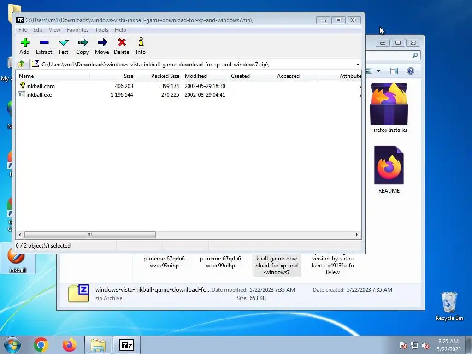The height and width of the screenshot is (354, 472).
Task: Click the 399 174 packed size value
Action: point(170,86)
